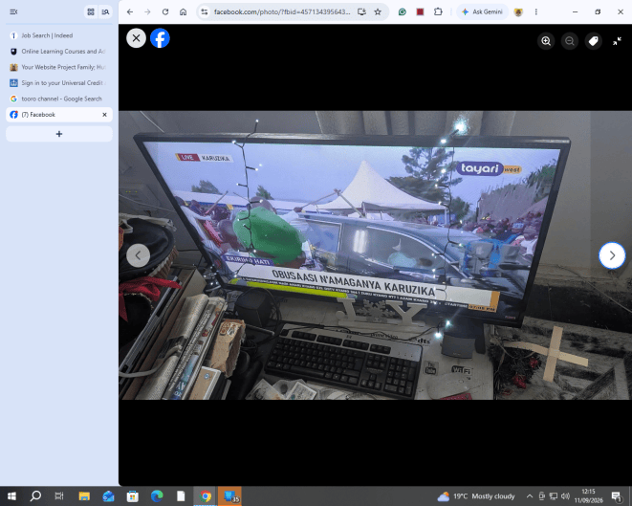Open Ask Gemini panel
Viewport: 632px width, 506px height.
click(483, 11)
